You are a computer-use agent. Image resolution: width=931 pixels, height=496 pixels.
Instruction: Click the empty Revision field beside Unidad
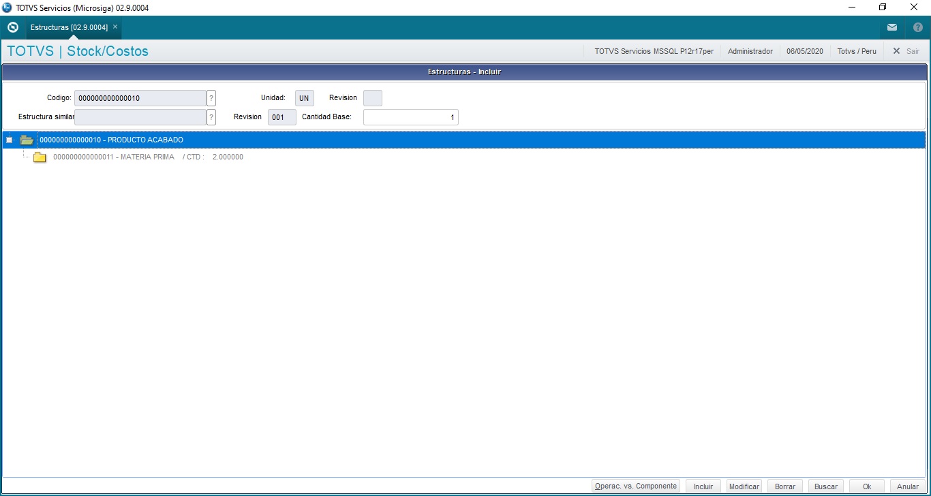point(373,98)
